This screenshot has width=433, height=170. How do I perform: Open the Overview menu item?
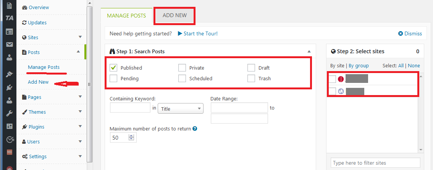(39, 8)
